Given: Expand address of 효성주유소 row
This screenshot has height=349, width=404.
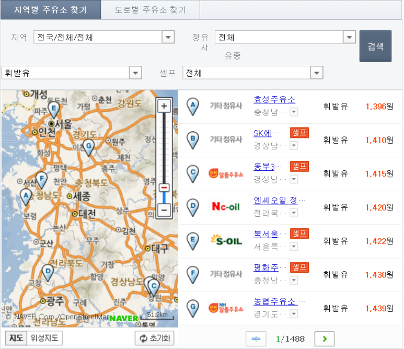Looking at the screenshot, I should pyautogui.click(x=294, y=112).
